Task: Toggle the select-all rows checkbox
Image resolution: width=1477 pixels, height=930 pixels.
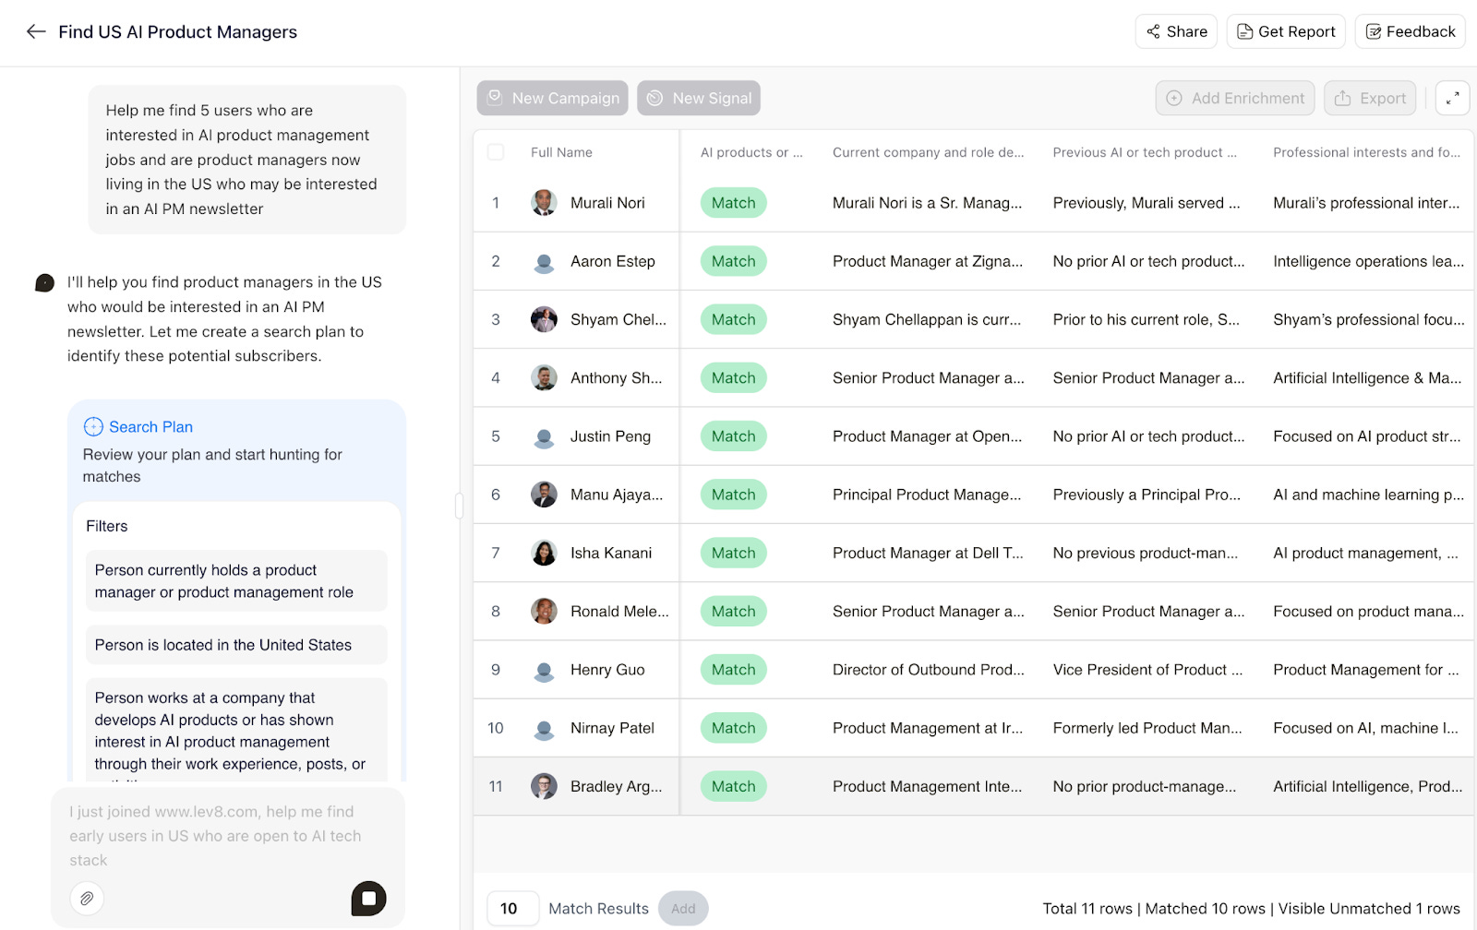Action: 496,152
